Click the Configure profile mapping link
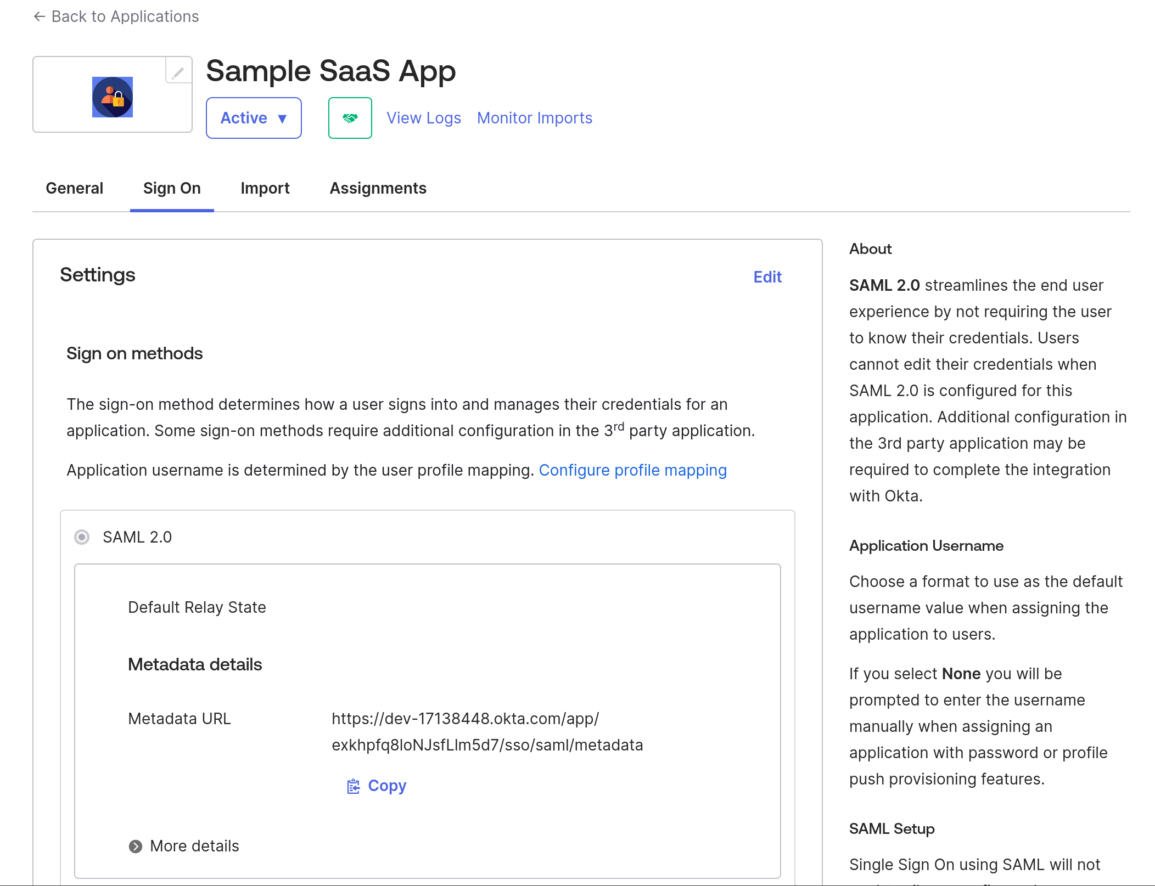The height and width of the screenshot is (886, 1155). [x=633, y=470]
